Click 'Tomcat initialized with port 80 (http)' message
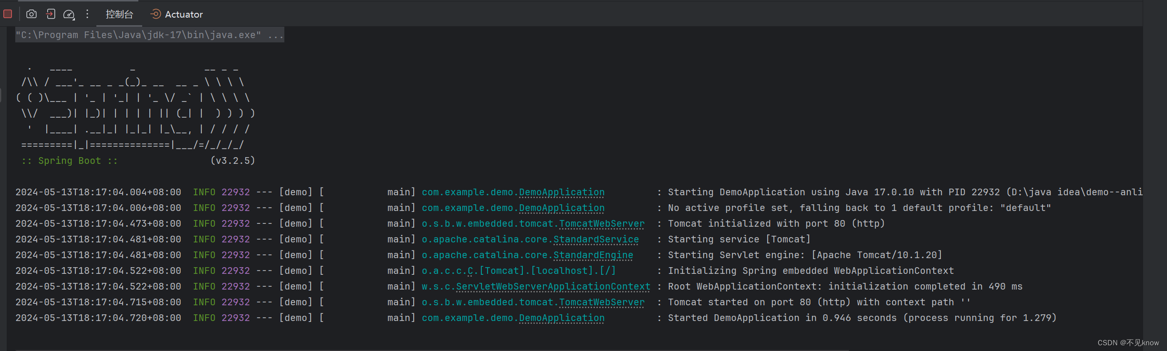The height and width of the screenshot is (351, 1167). [776, 223]
